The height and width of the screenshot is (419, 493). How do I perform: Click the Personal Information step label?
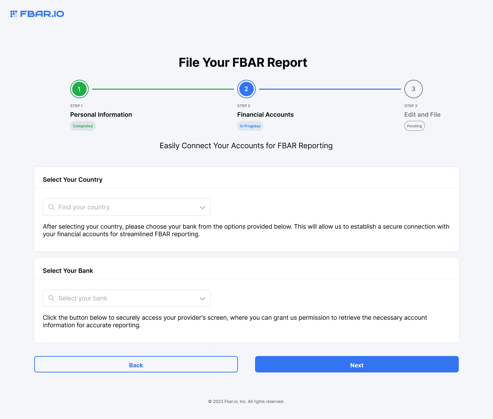click(x=101, y=114)
